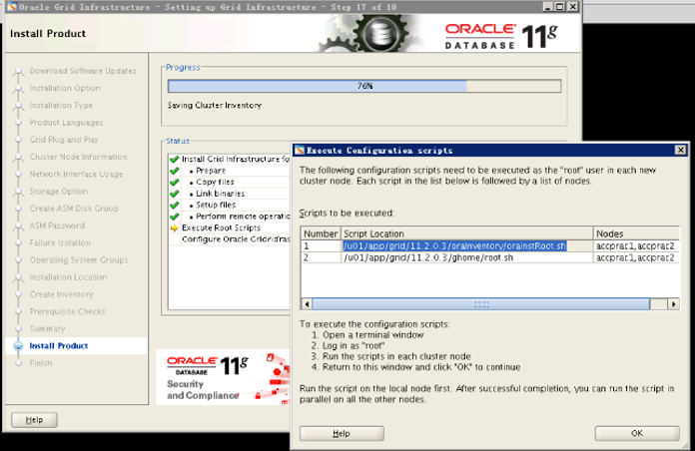Select Installation Location step
The width and height of the screenshot is (695, 451).
coord(68,277)
